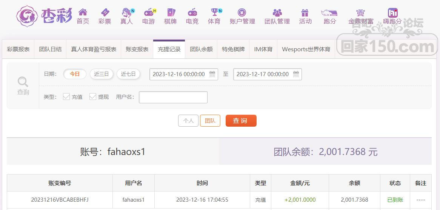Click the amount +2,001.0000

(x=300, y=200)
